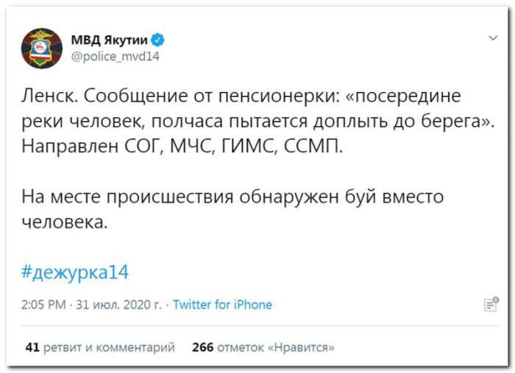Click the word человека ending the tweet
The height and width of the screenshot is (373, 515).
65,222
